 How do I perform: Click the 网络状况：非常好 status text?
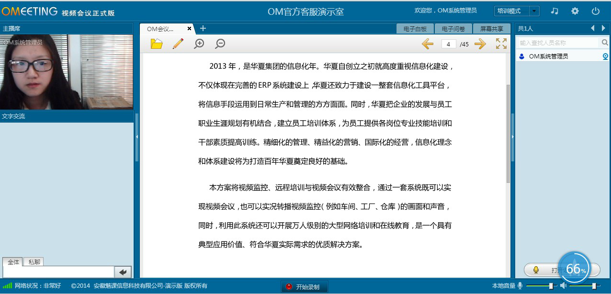tap(38, 286)
